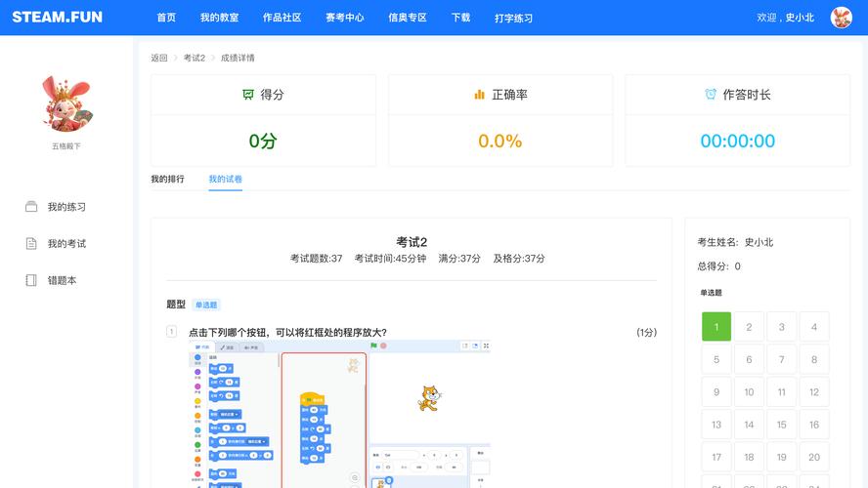Go to 下载 page
This screenshot has width=868, height=488.
tap(460, 18)
